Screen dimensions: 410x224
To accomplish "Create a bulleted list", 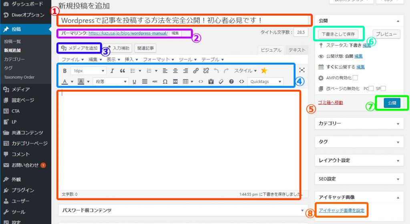I will pos(133,71).
